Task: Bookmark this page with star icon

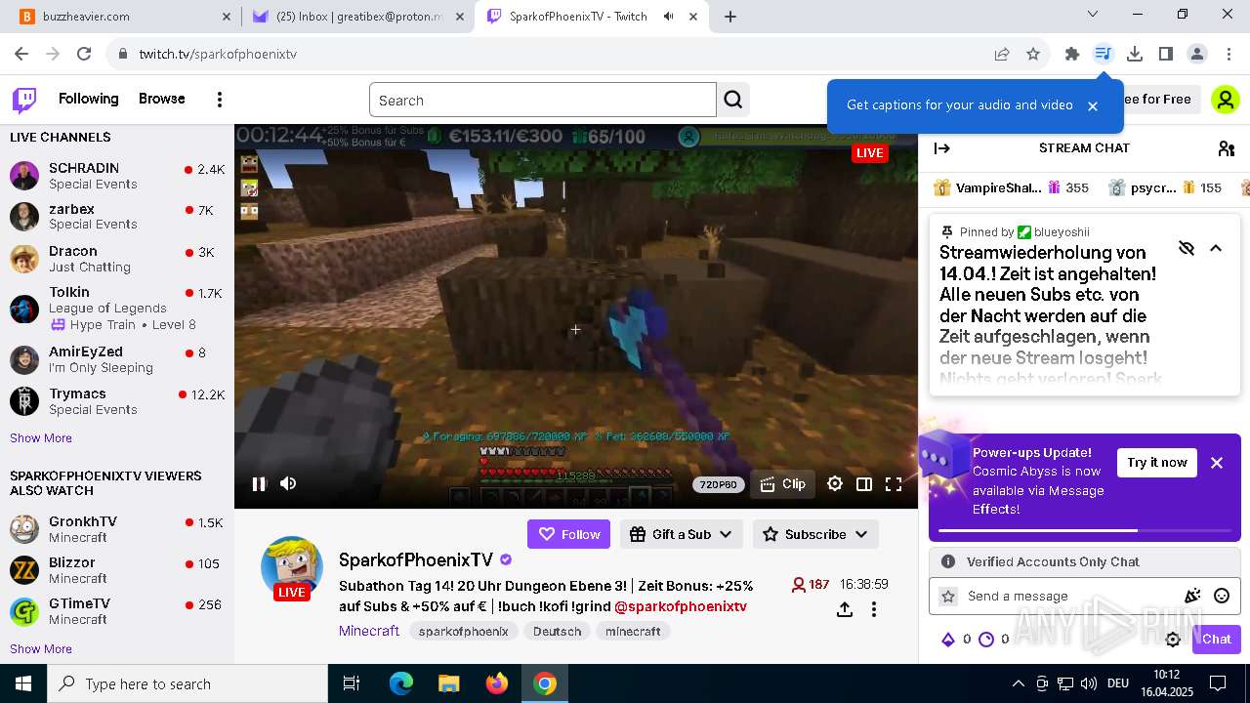Action: [1033, 54]
